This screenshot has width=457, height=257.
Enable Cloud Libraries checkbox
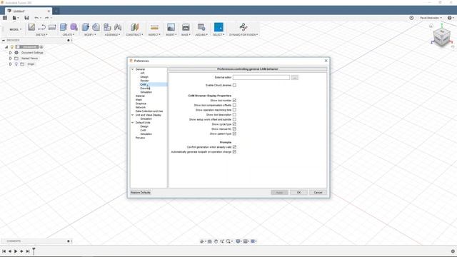pyautogui.click(x=234, y=85)
